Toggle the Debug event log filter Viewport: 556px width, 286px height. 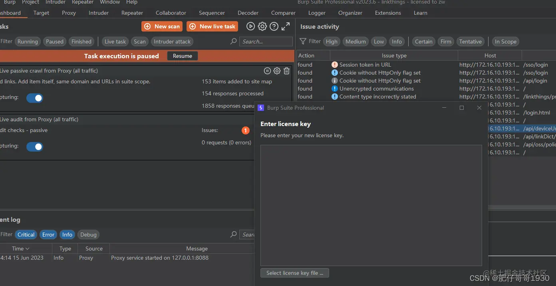88,235
